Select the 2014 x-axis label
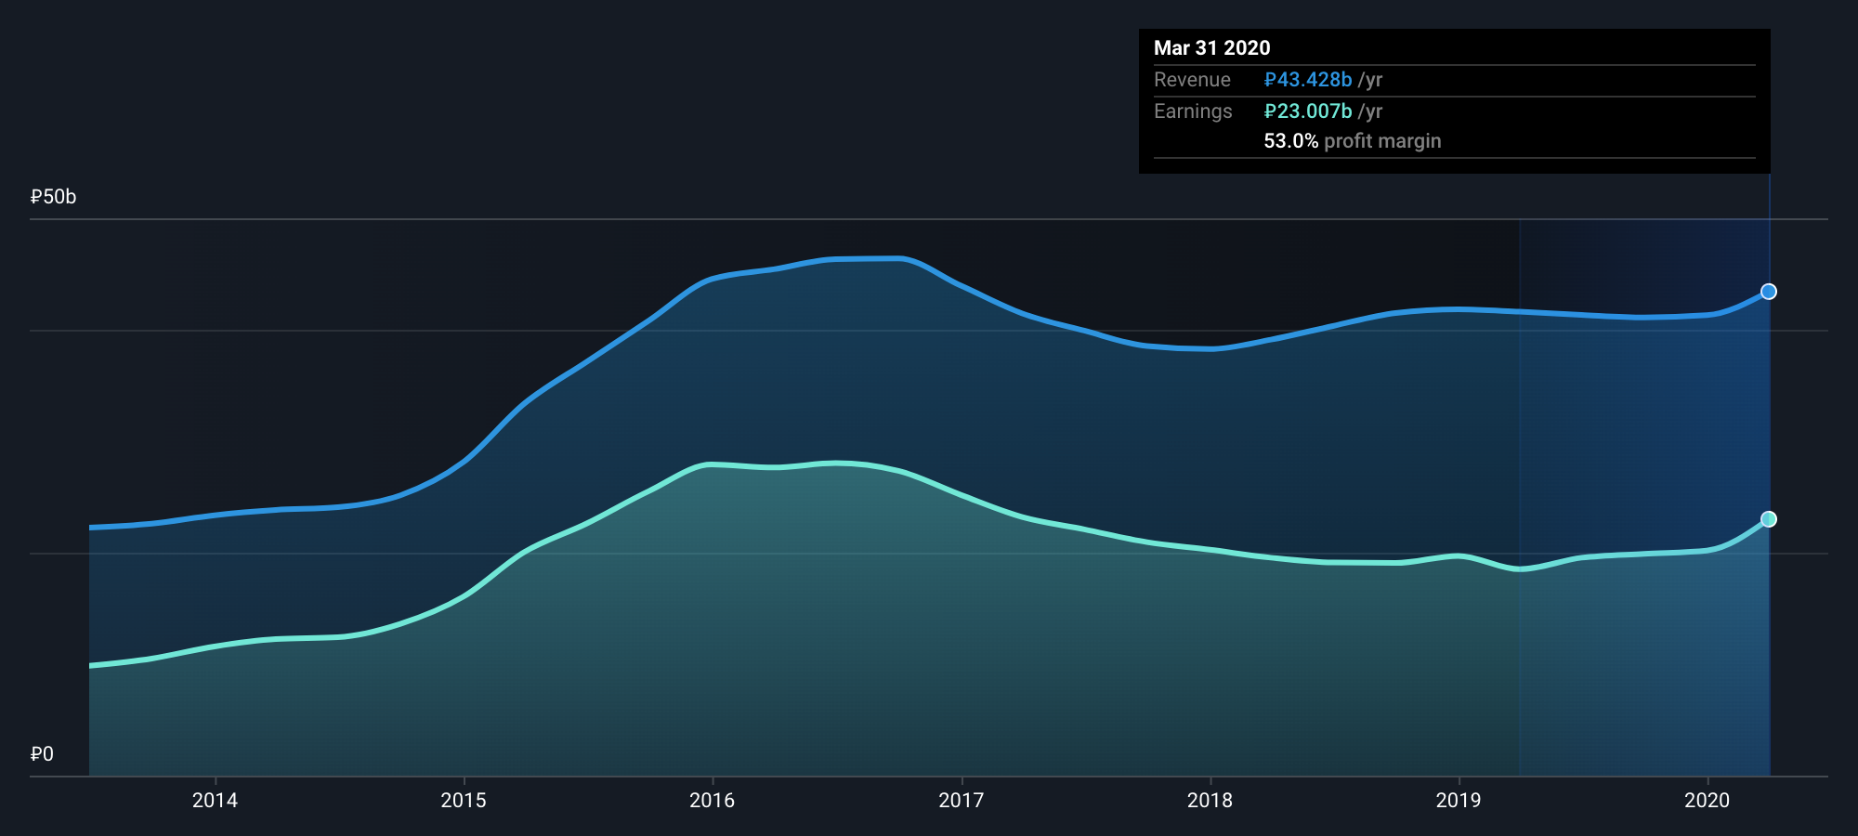The image size is (1858, 836). tap(215, 800)
